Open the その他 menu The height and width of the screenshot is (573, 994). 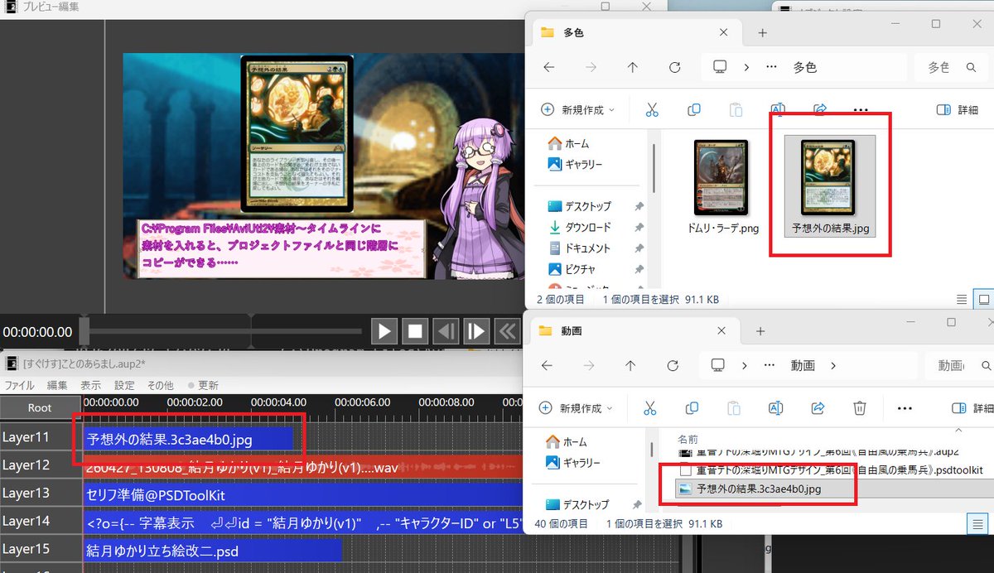(x=161, y=385)
